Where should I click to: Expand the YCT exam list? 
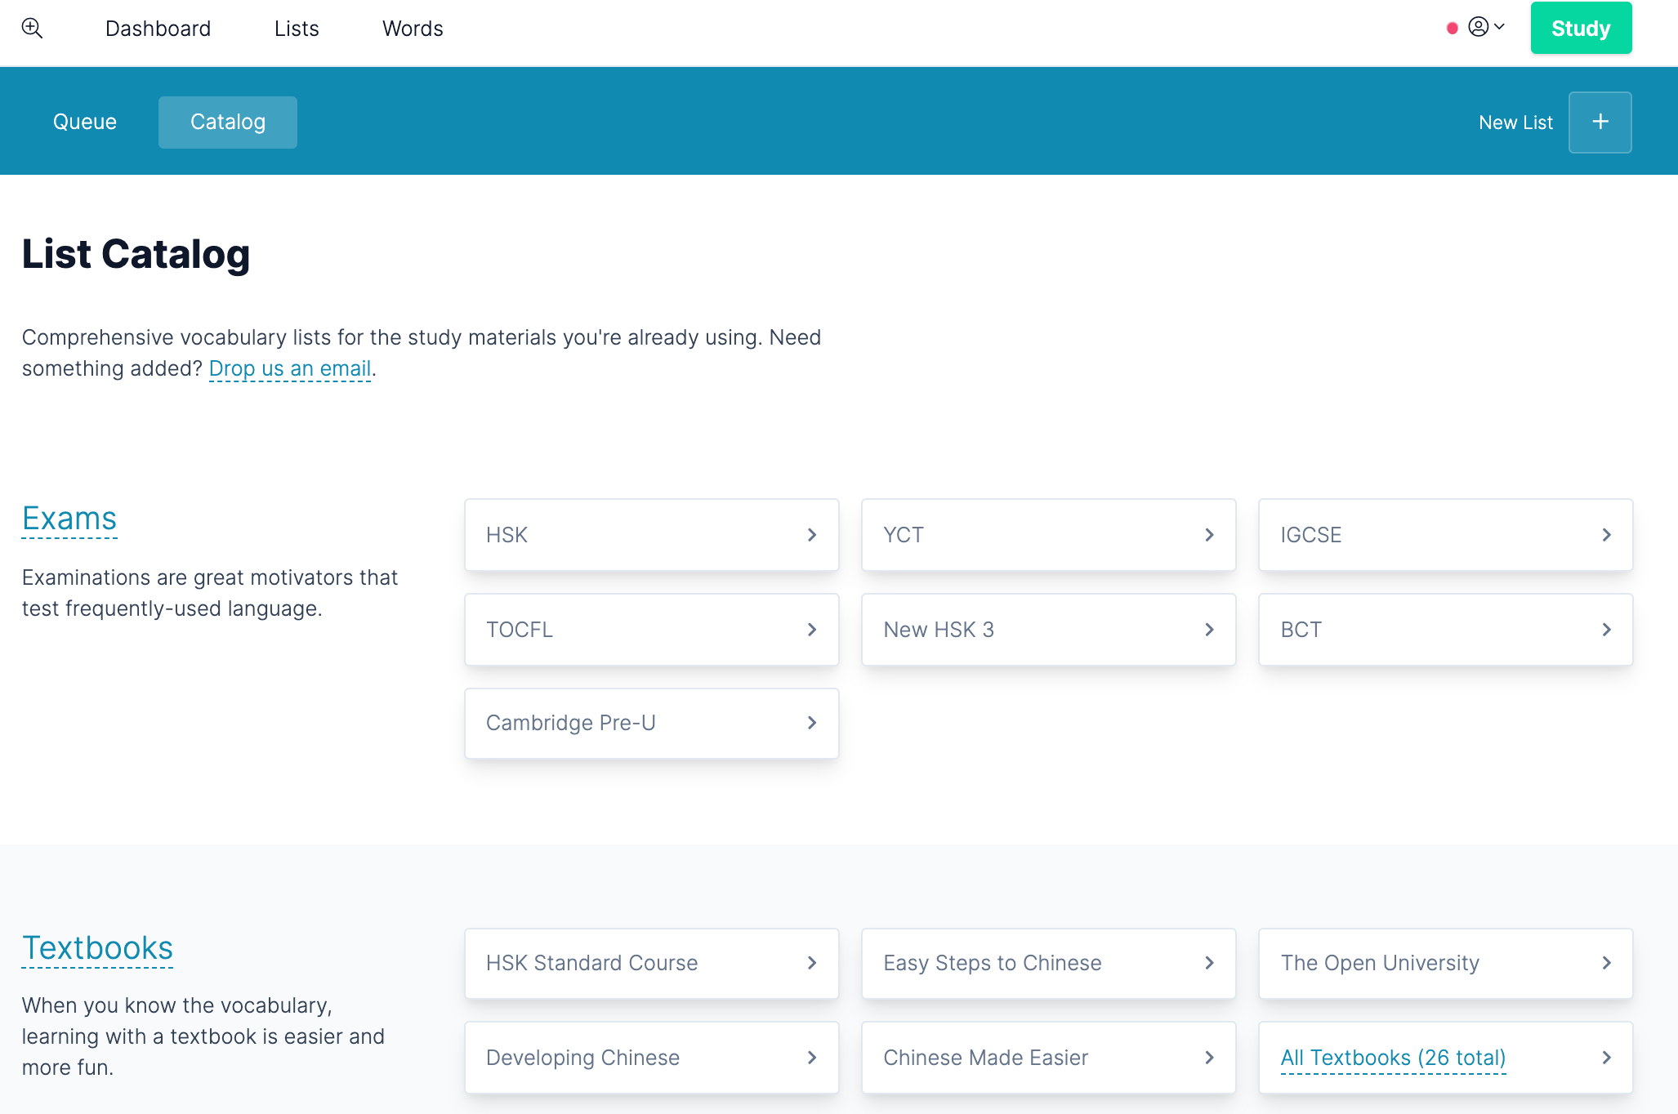pos(1048,535)
